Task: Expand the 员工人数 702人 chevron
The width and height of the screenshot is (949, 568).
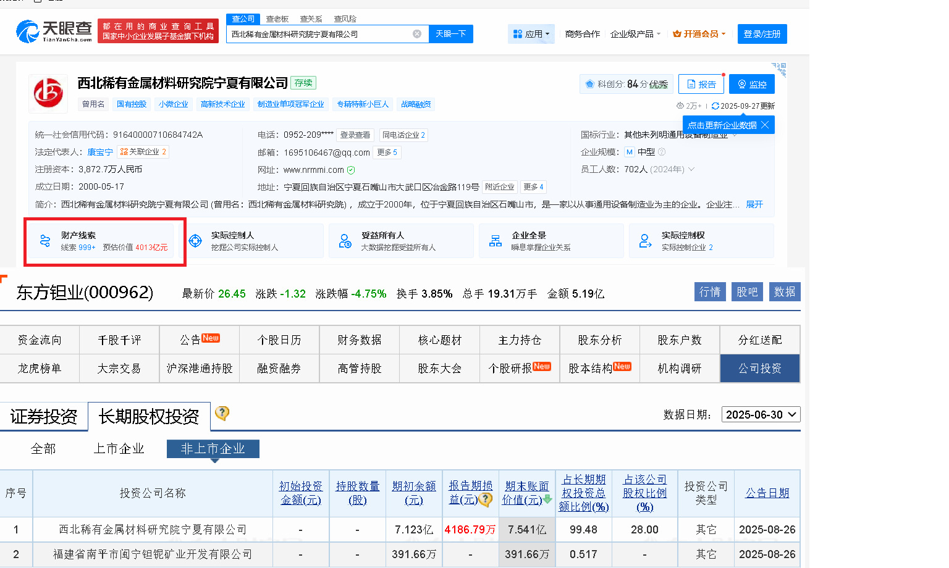Action: pos(691,169)
